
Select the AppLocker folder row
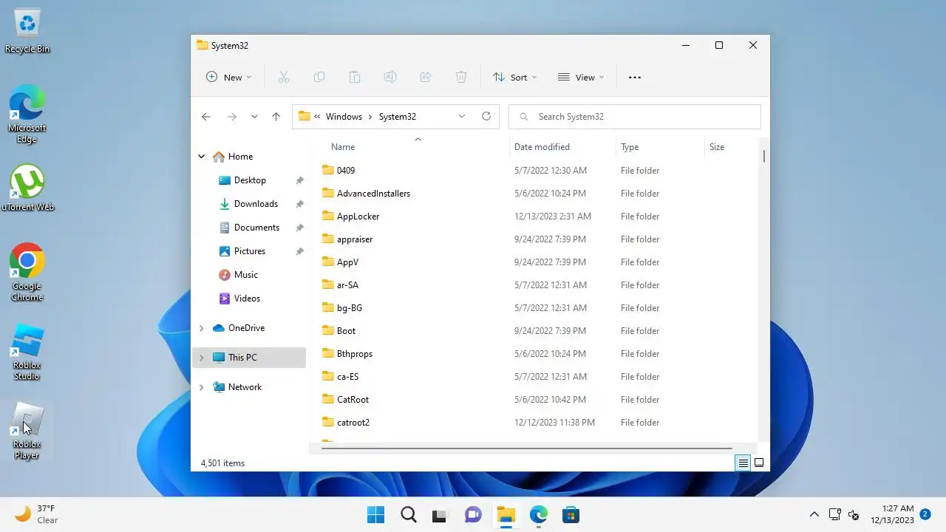(537, 216)
